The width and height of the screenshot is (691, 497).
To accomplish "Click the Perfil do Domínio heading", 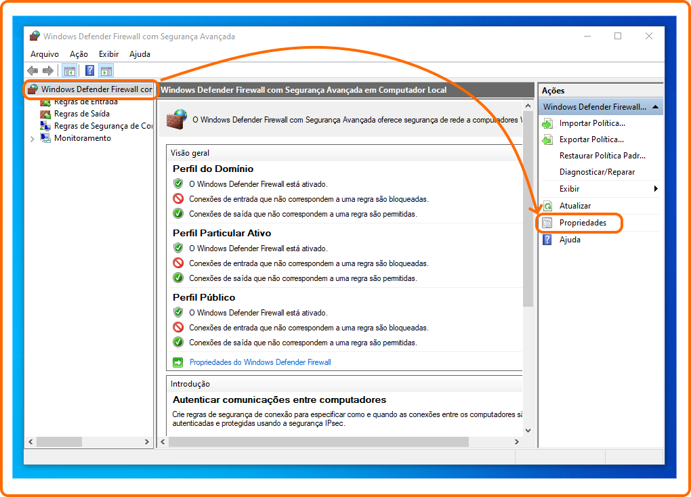I will [213, 169].
